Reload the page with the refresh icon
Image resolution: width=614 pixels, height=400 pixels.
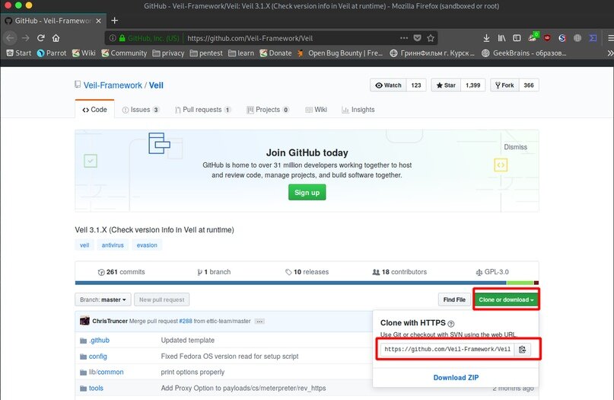[41, 38]
